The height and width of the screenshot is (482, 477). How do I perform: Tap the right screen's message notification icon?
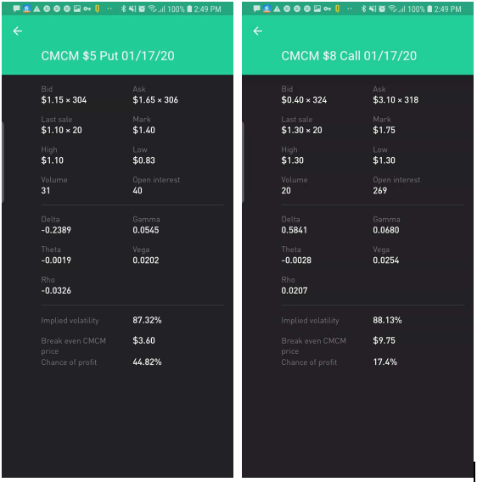256,9
